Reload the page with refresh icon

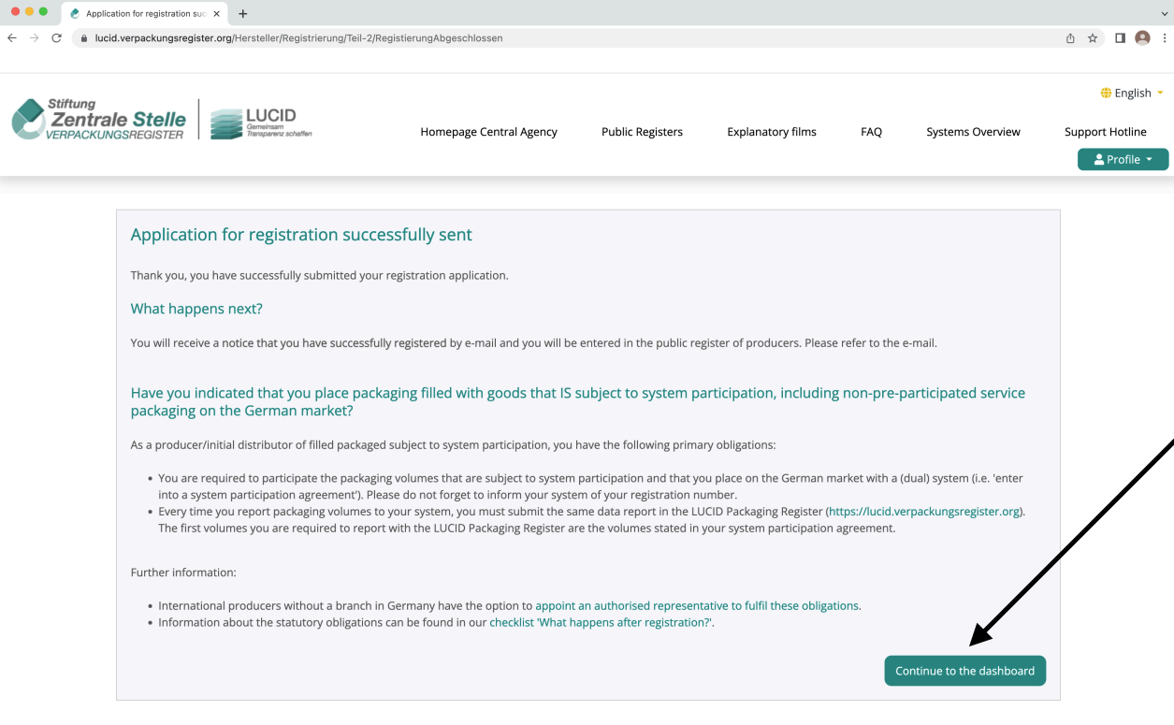[x=57, y=38]
